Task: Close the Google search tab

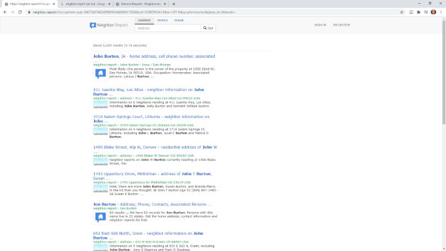Action: pos(109,4)
